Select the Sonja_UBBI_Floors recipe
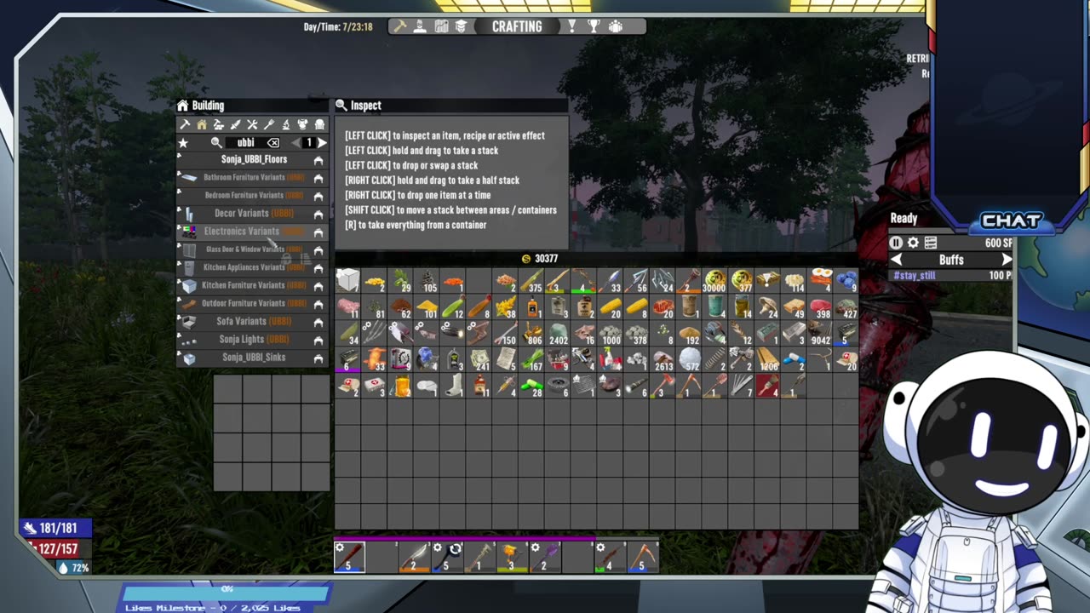This screenshot has height=613, width=1090. click(x=253, y=159)
